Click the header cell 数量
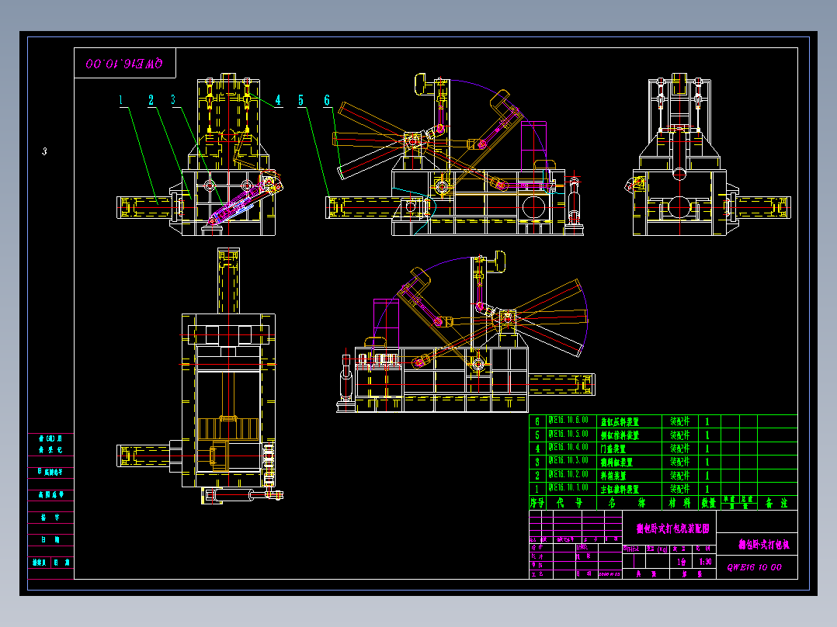The width and height of the screenshot is (837, 627). [x=708, y=503]
